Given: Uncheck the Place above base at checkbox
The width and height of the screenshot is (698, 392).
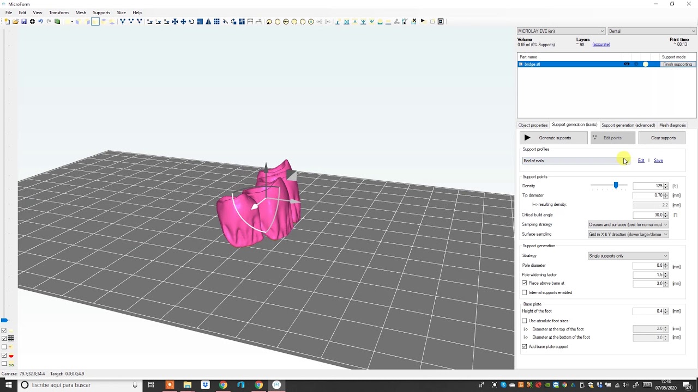Looking at the screenshot, I should point(525,283).
